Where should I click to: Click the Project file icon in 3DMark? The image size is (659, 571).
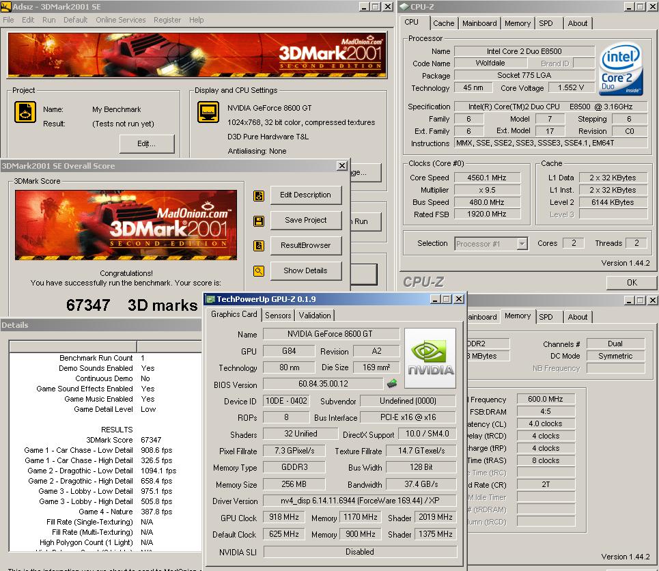pos(25,112)
